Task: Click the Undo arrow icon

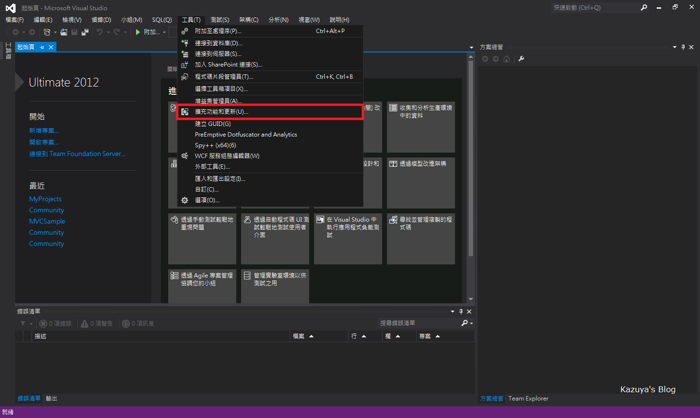Action: [x=100, y=32]
